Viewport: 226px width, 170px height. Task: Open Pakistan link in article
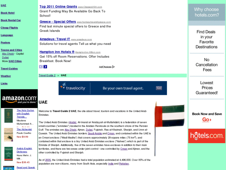(124, 164)
